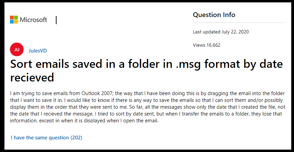Click "I have the same question (202)"
The width and height of the screenshot is (294, 152).
pyautogui.click(x=47, y=138)
